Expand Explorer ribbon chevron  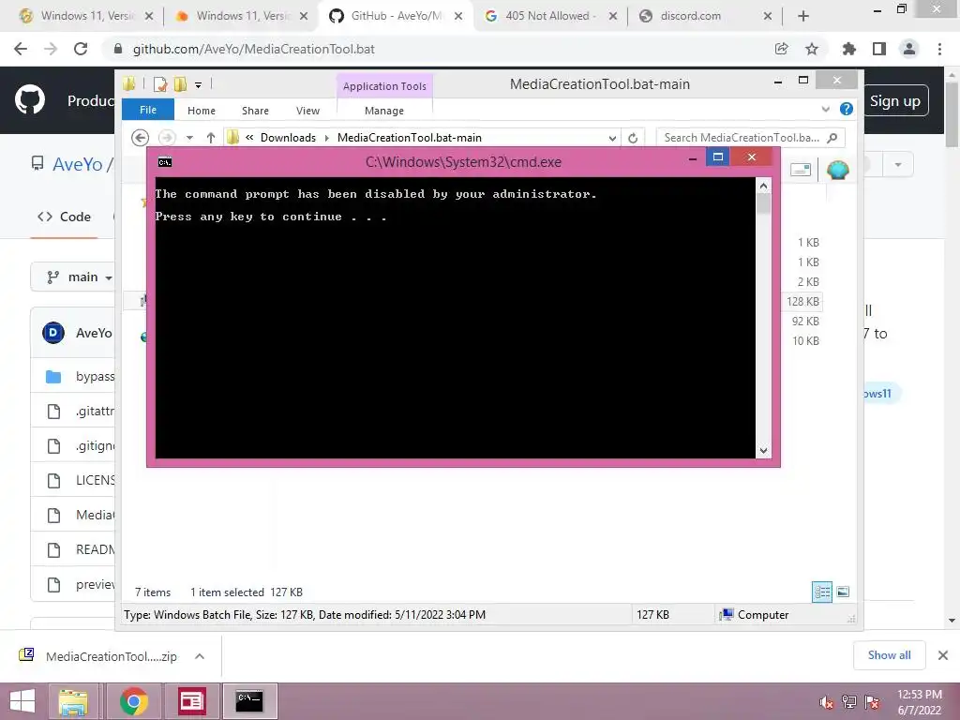click(x=825, y=109)
